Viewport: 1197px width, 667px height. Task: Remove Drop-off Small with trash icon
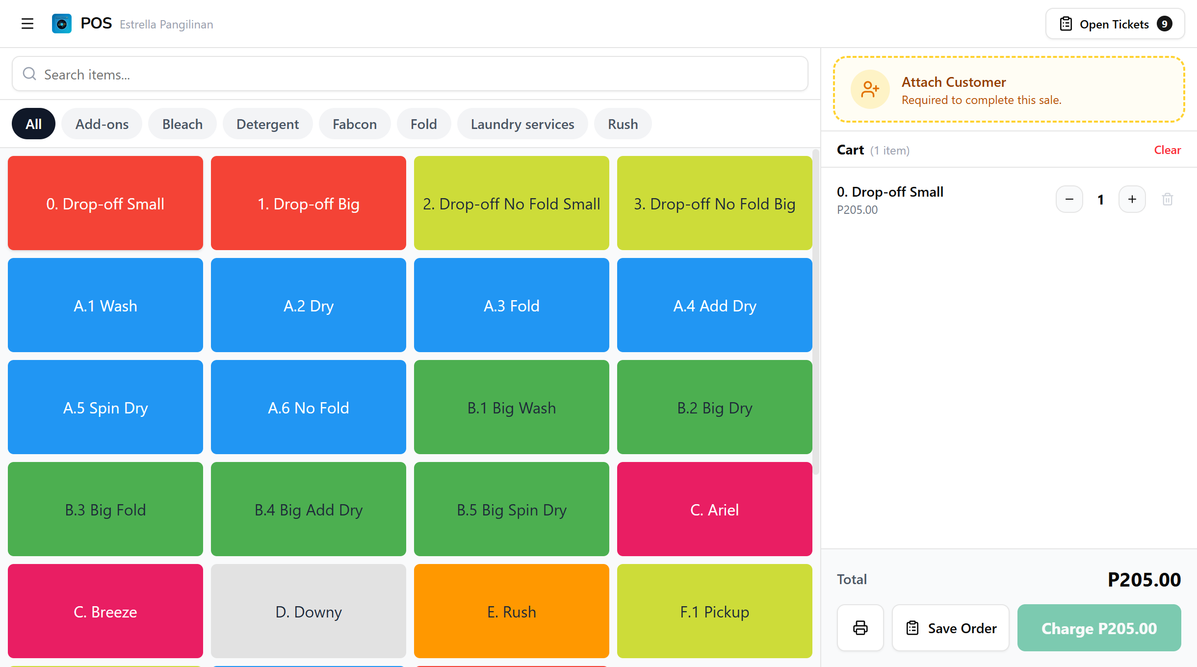(x=1168, y=199)
